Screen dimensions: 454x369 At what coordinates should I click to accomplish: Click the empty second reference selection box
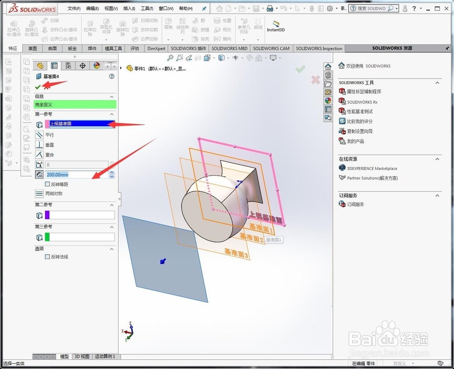82,215
